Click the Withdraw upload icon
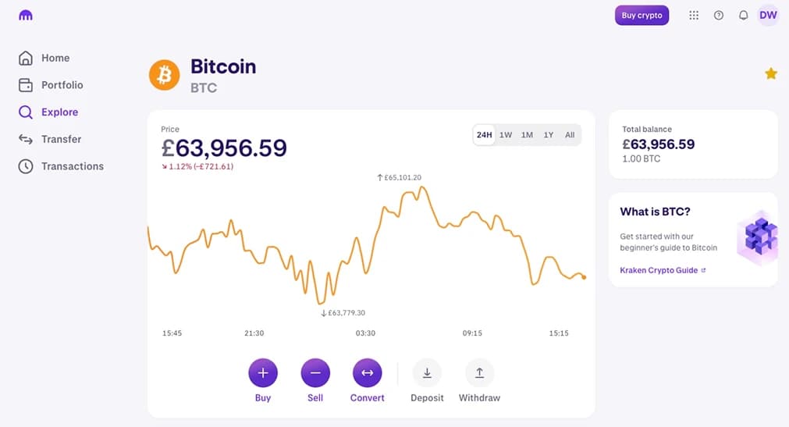This screenshot has height=427, width=789. [479, 373]
